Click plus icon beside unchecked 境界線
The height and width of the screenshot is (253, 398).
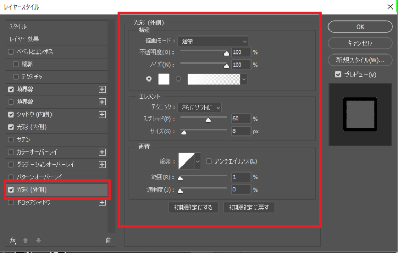(102, 102)
